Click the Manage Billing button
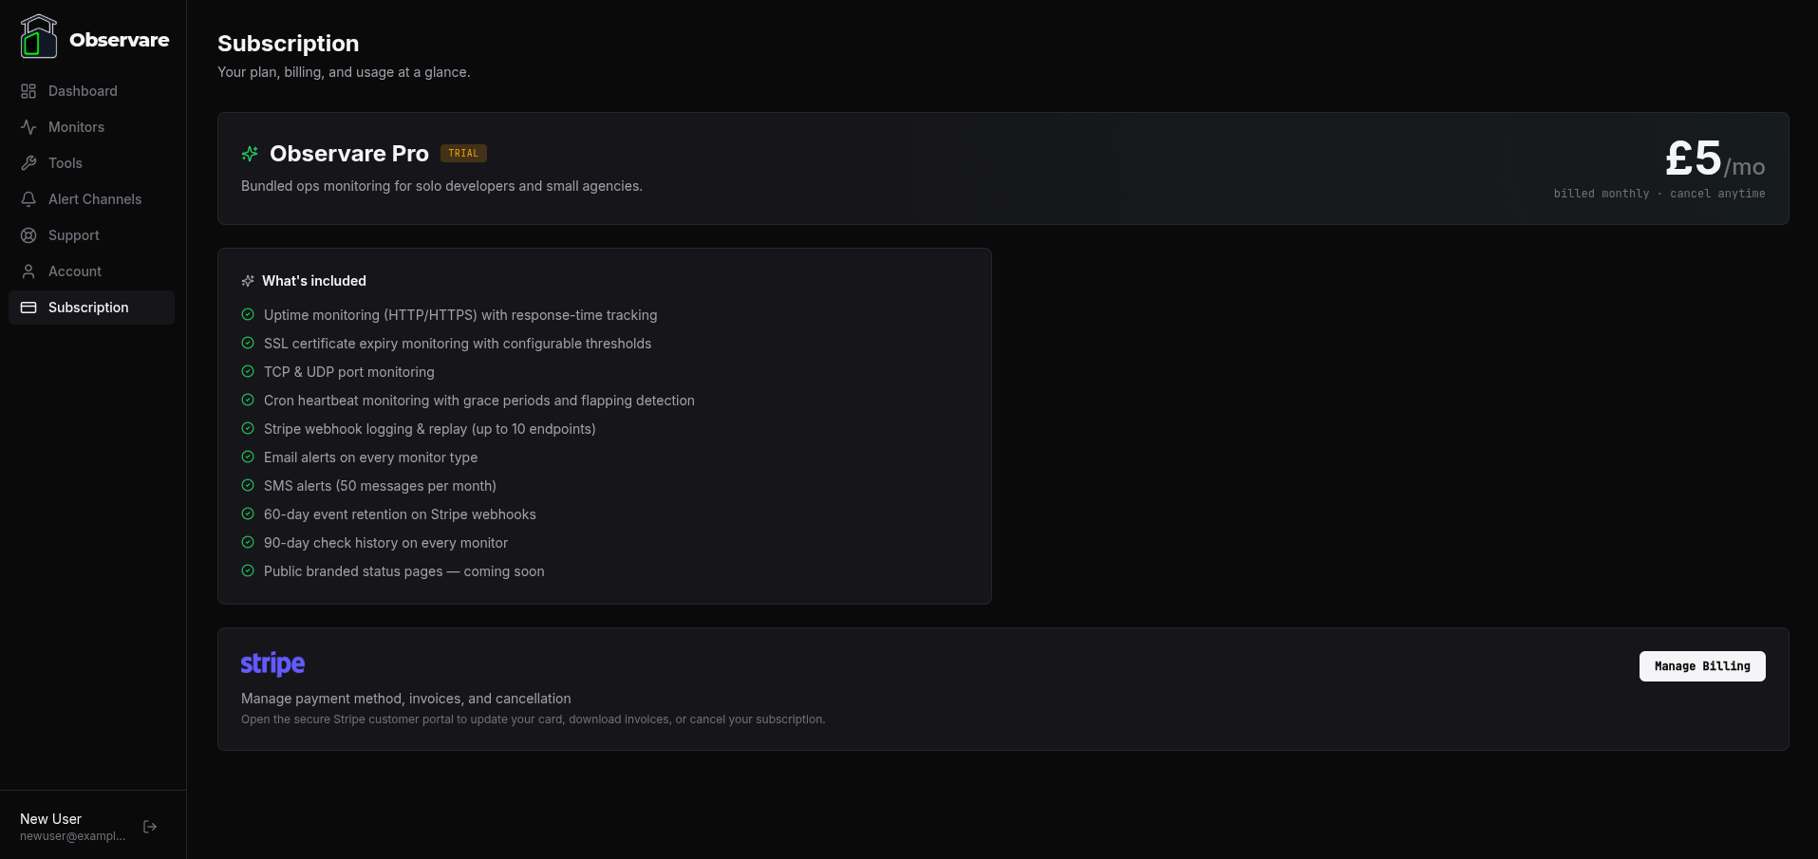This screenshot has height=859, width=1818. [x=1701, y=665]
